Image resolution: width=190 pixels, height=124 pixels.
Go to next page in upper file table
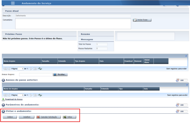pos(31,69)
